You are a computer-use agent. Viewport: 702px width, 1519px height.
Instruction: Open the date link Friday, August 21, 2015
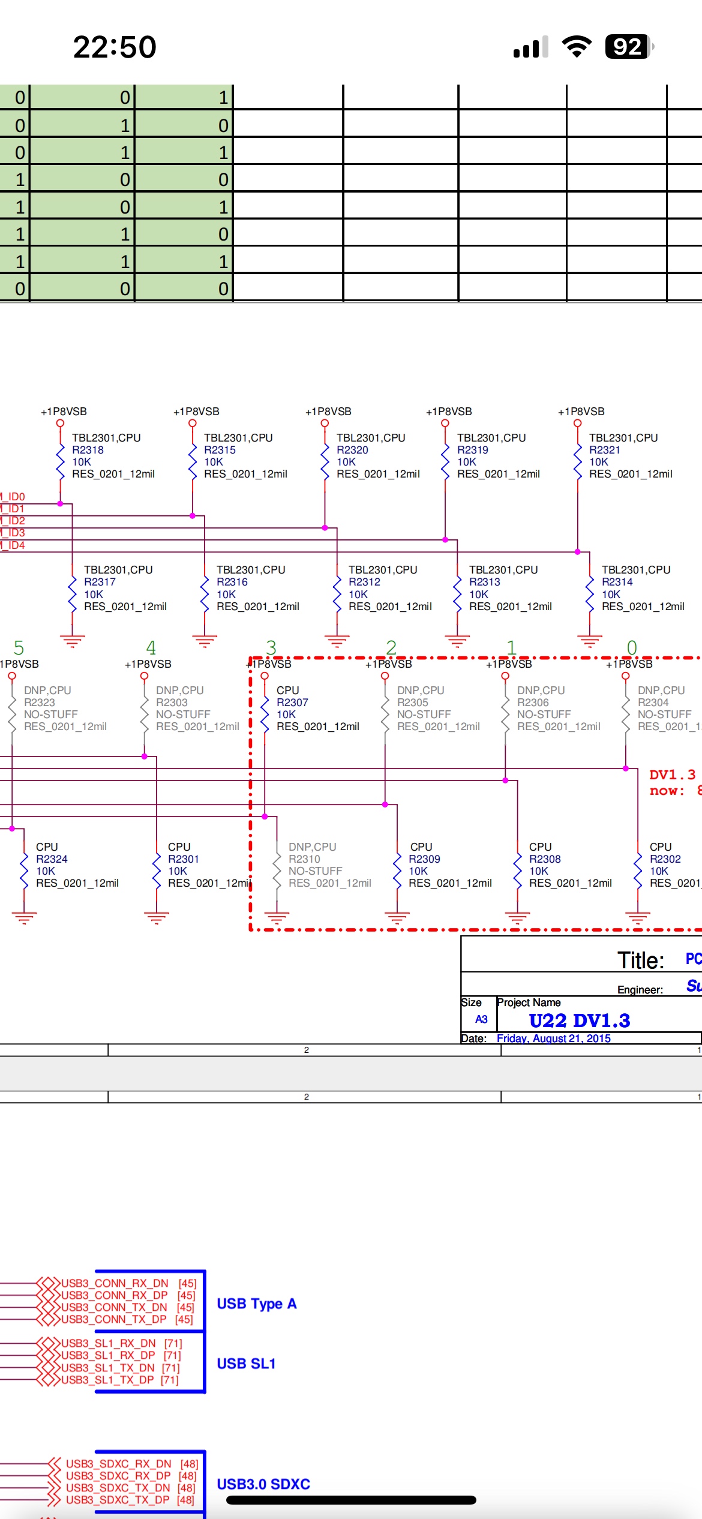(553, 1038)
